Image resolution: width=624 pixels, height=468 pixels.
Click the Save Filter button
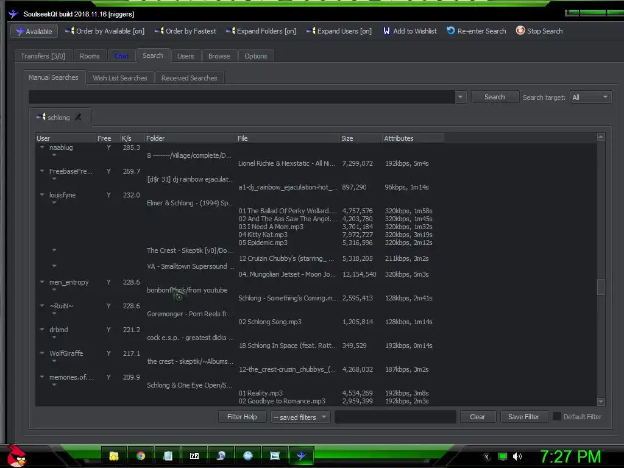[523, 417]
